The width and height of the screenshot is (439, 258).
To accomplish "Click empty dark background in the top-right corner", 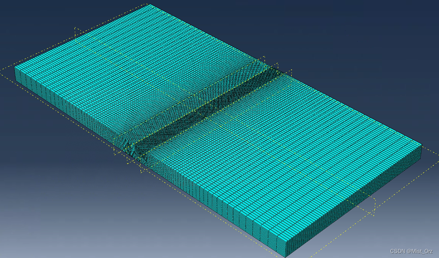I will click(392, 25).
